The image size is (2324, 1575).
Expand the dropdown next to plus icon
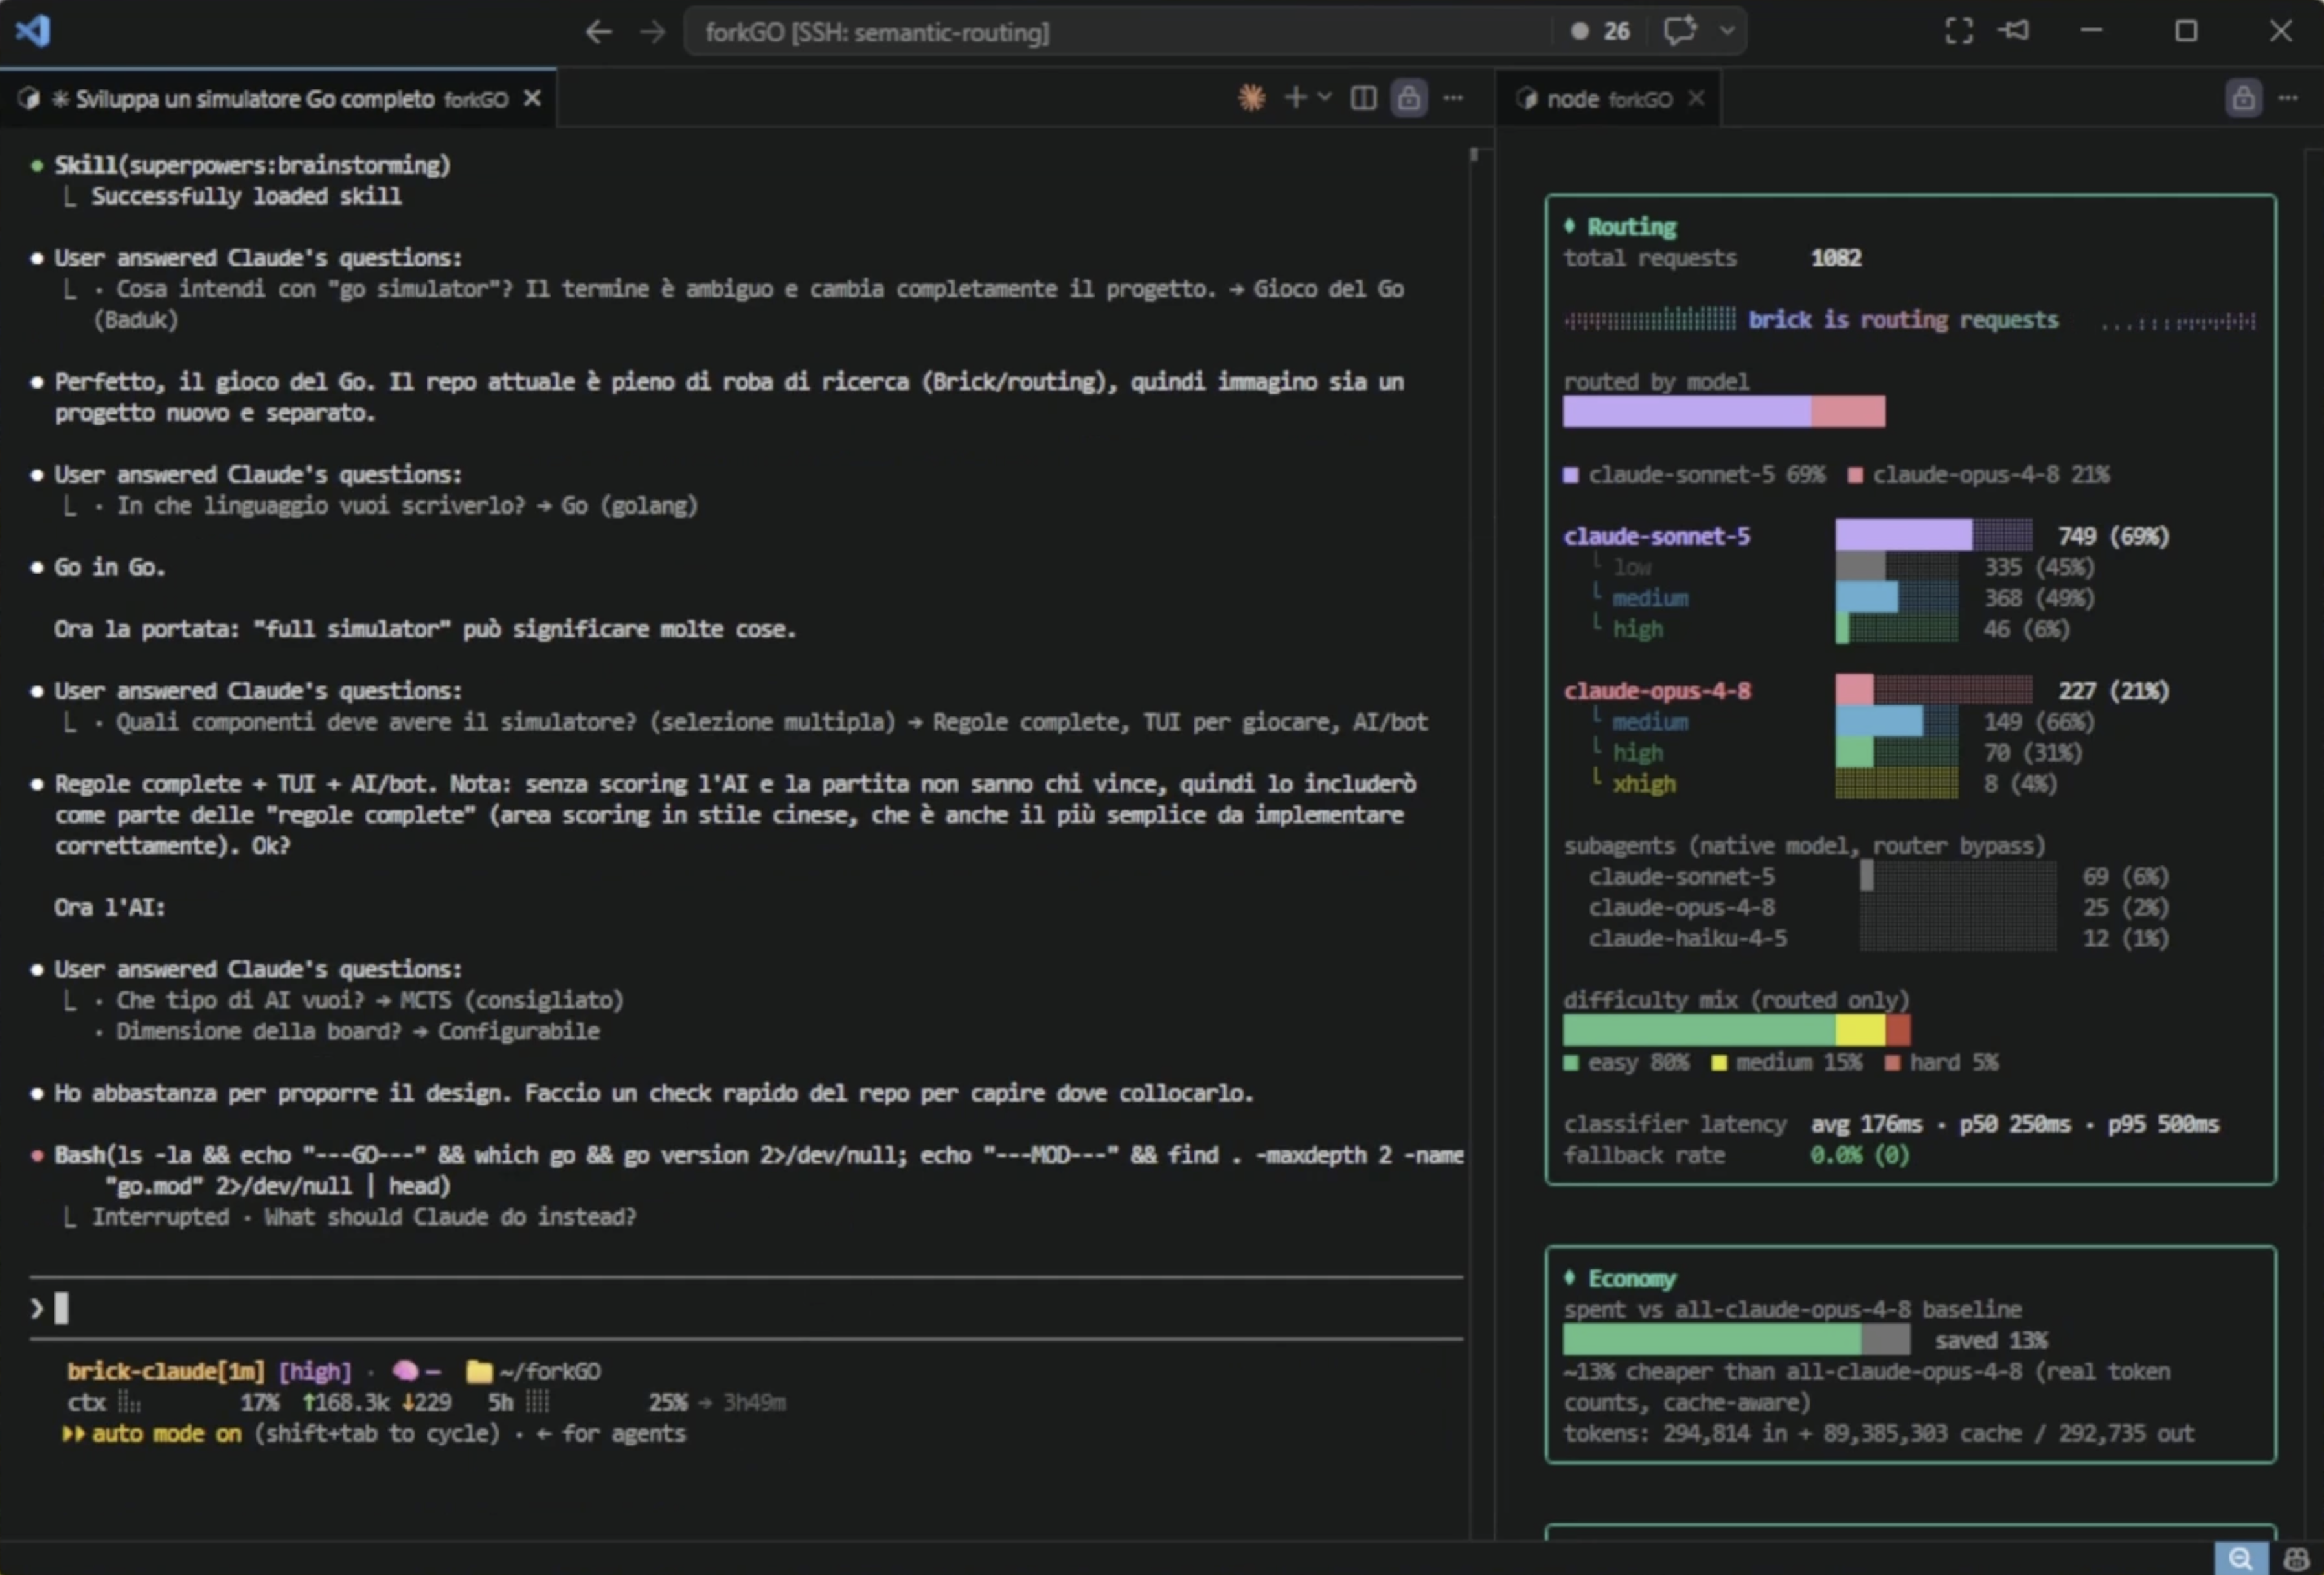coord(1325,97)
